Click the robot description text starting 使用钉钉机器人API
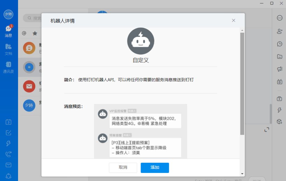 [x=136, y=80]
